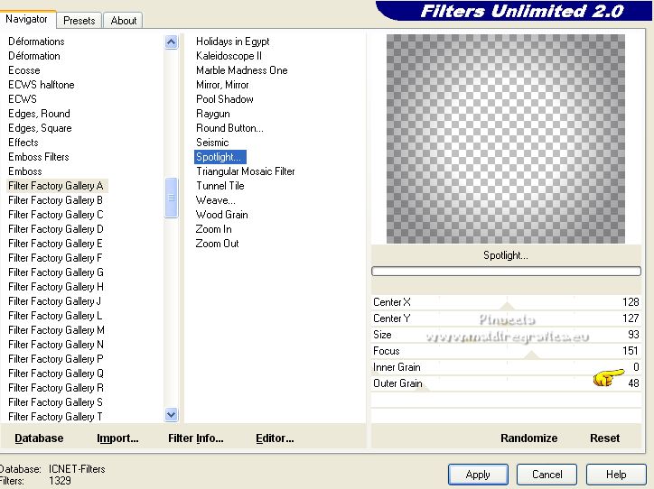Select Edges, Round category
654x489 pixels.
(39, 114)
